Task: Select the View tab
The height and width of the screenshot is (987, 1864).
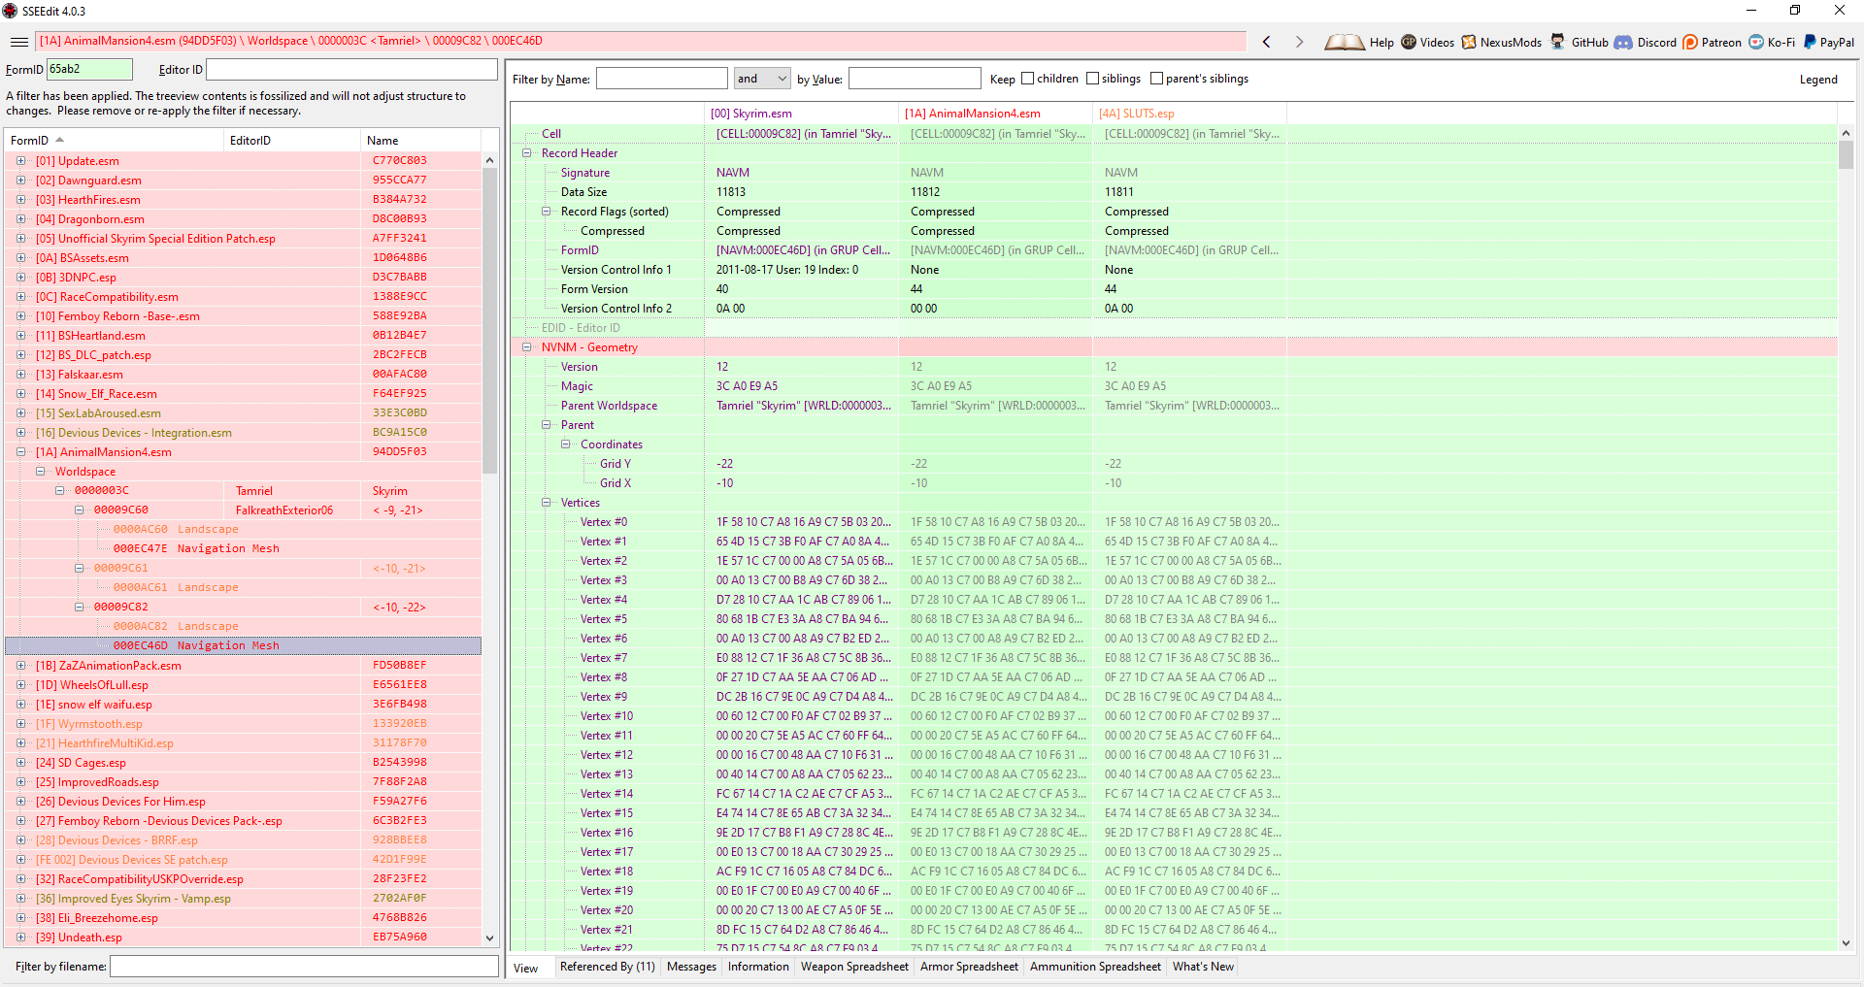Action: (x=526, y=968)
